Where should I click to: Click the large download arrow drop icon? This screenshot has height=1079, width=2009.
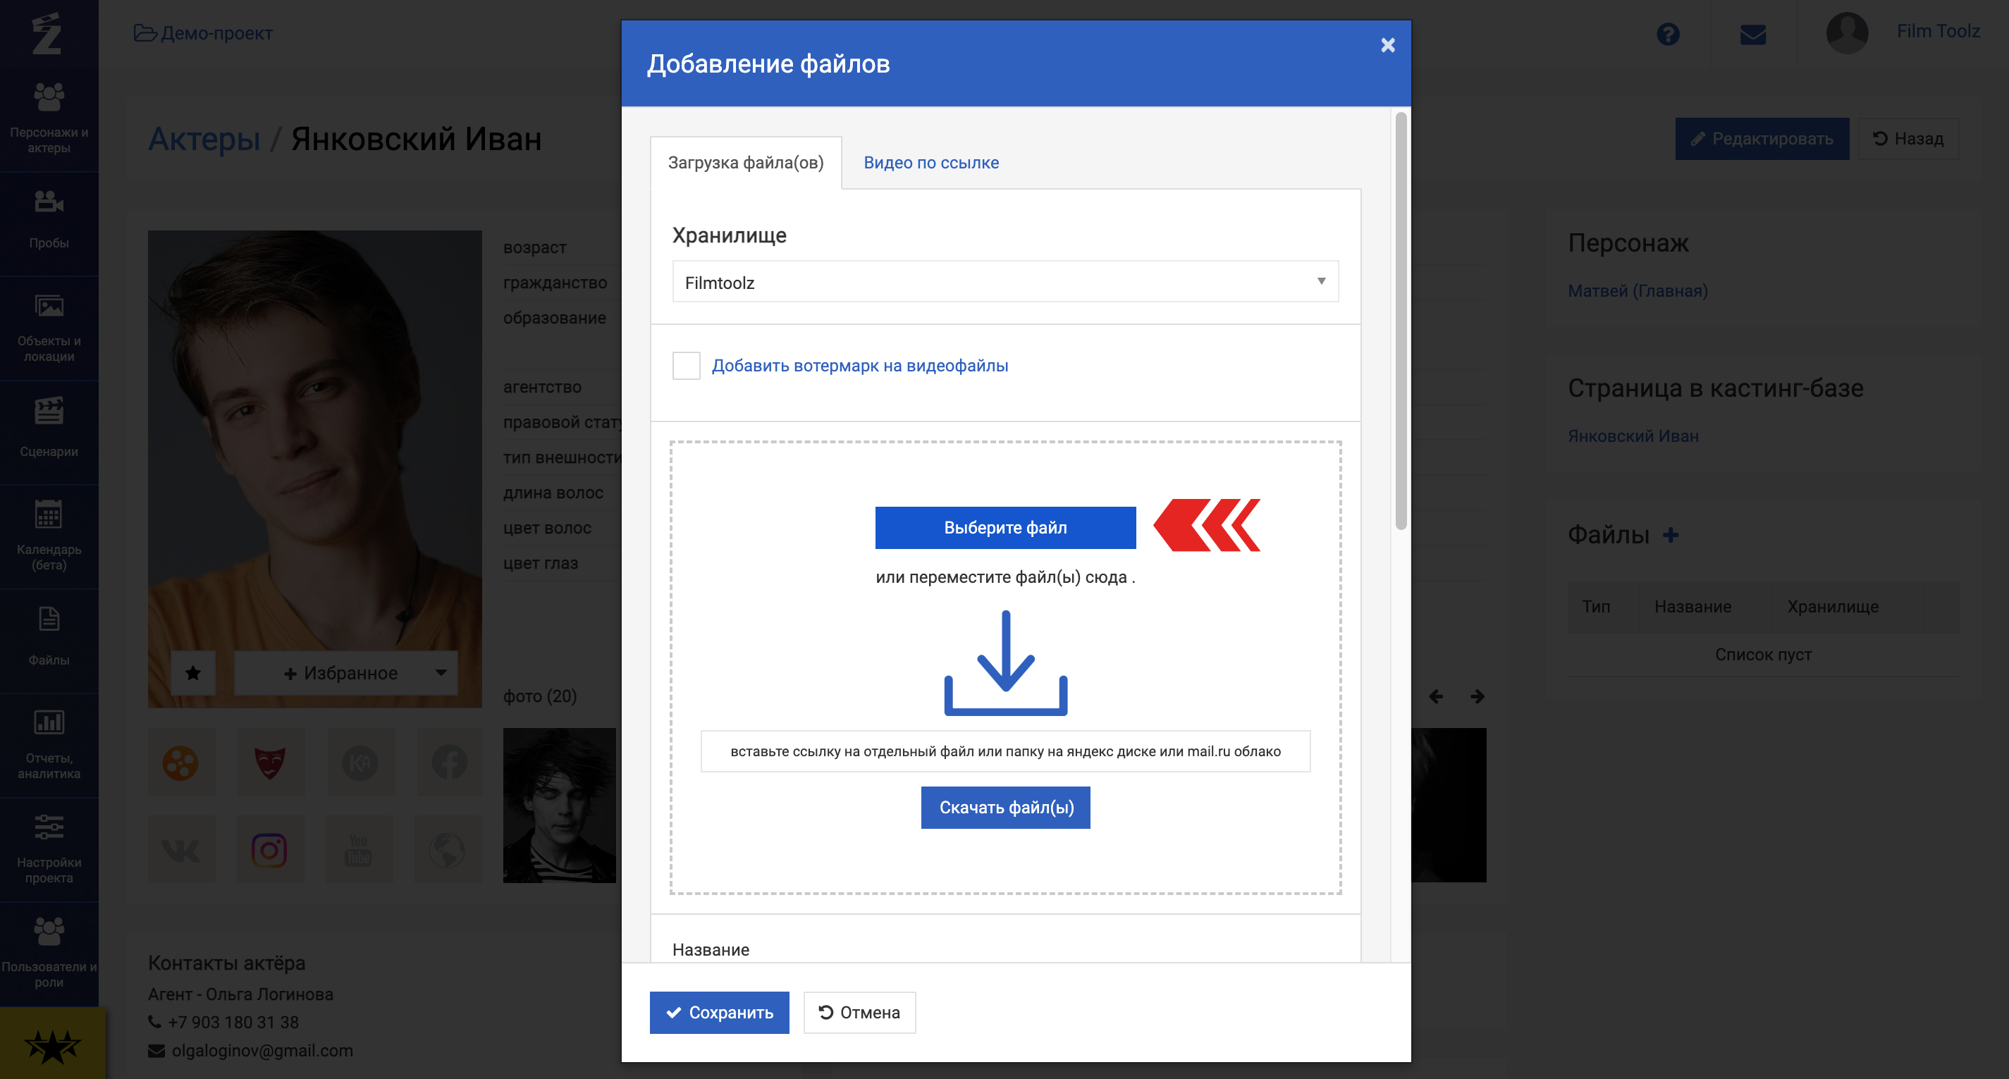tap(1005, 663)
